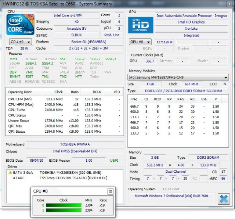
Task: Click the 25 W TDP field
Action: pyautogui.click(x=24, y=49)
